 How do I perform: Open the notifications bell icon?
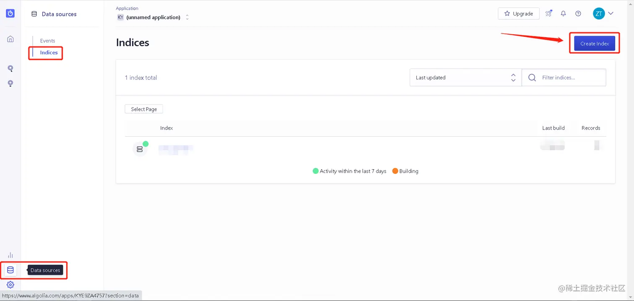tap(564, 13)
